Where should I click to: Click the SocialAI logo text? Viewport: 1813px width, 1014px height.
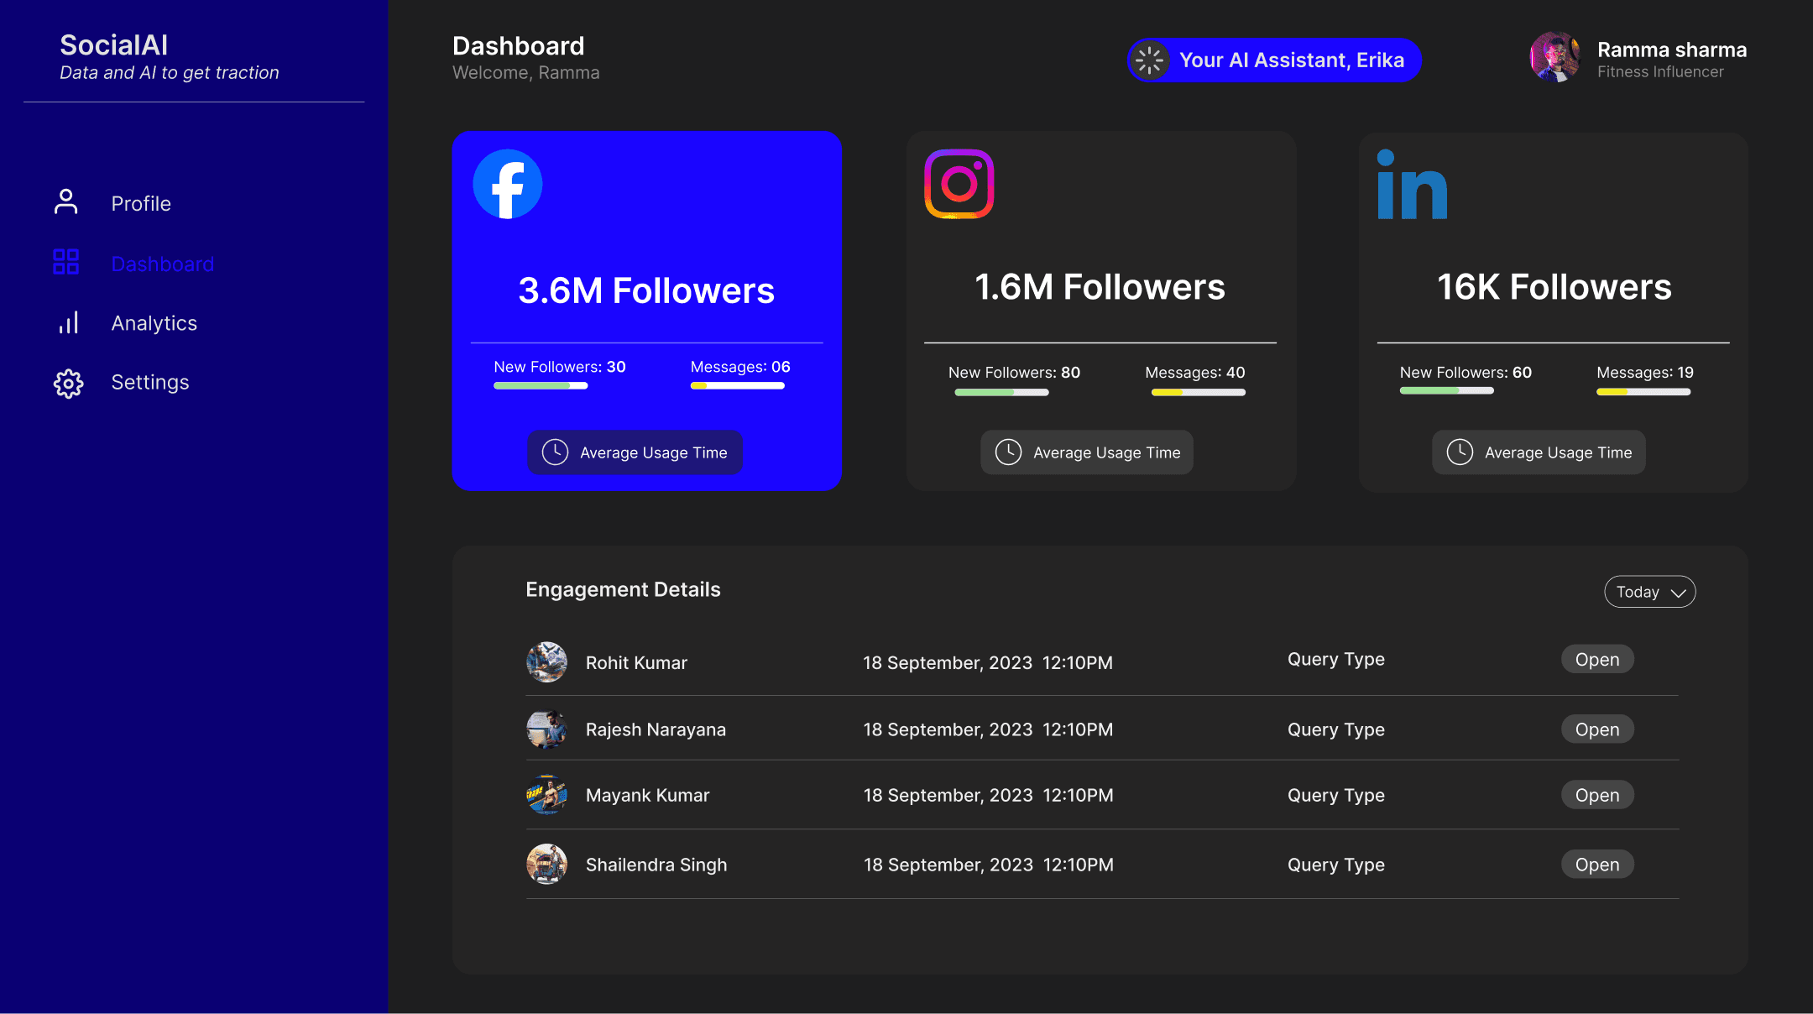coord(114,45)
